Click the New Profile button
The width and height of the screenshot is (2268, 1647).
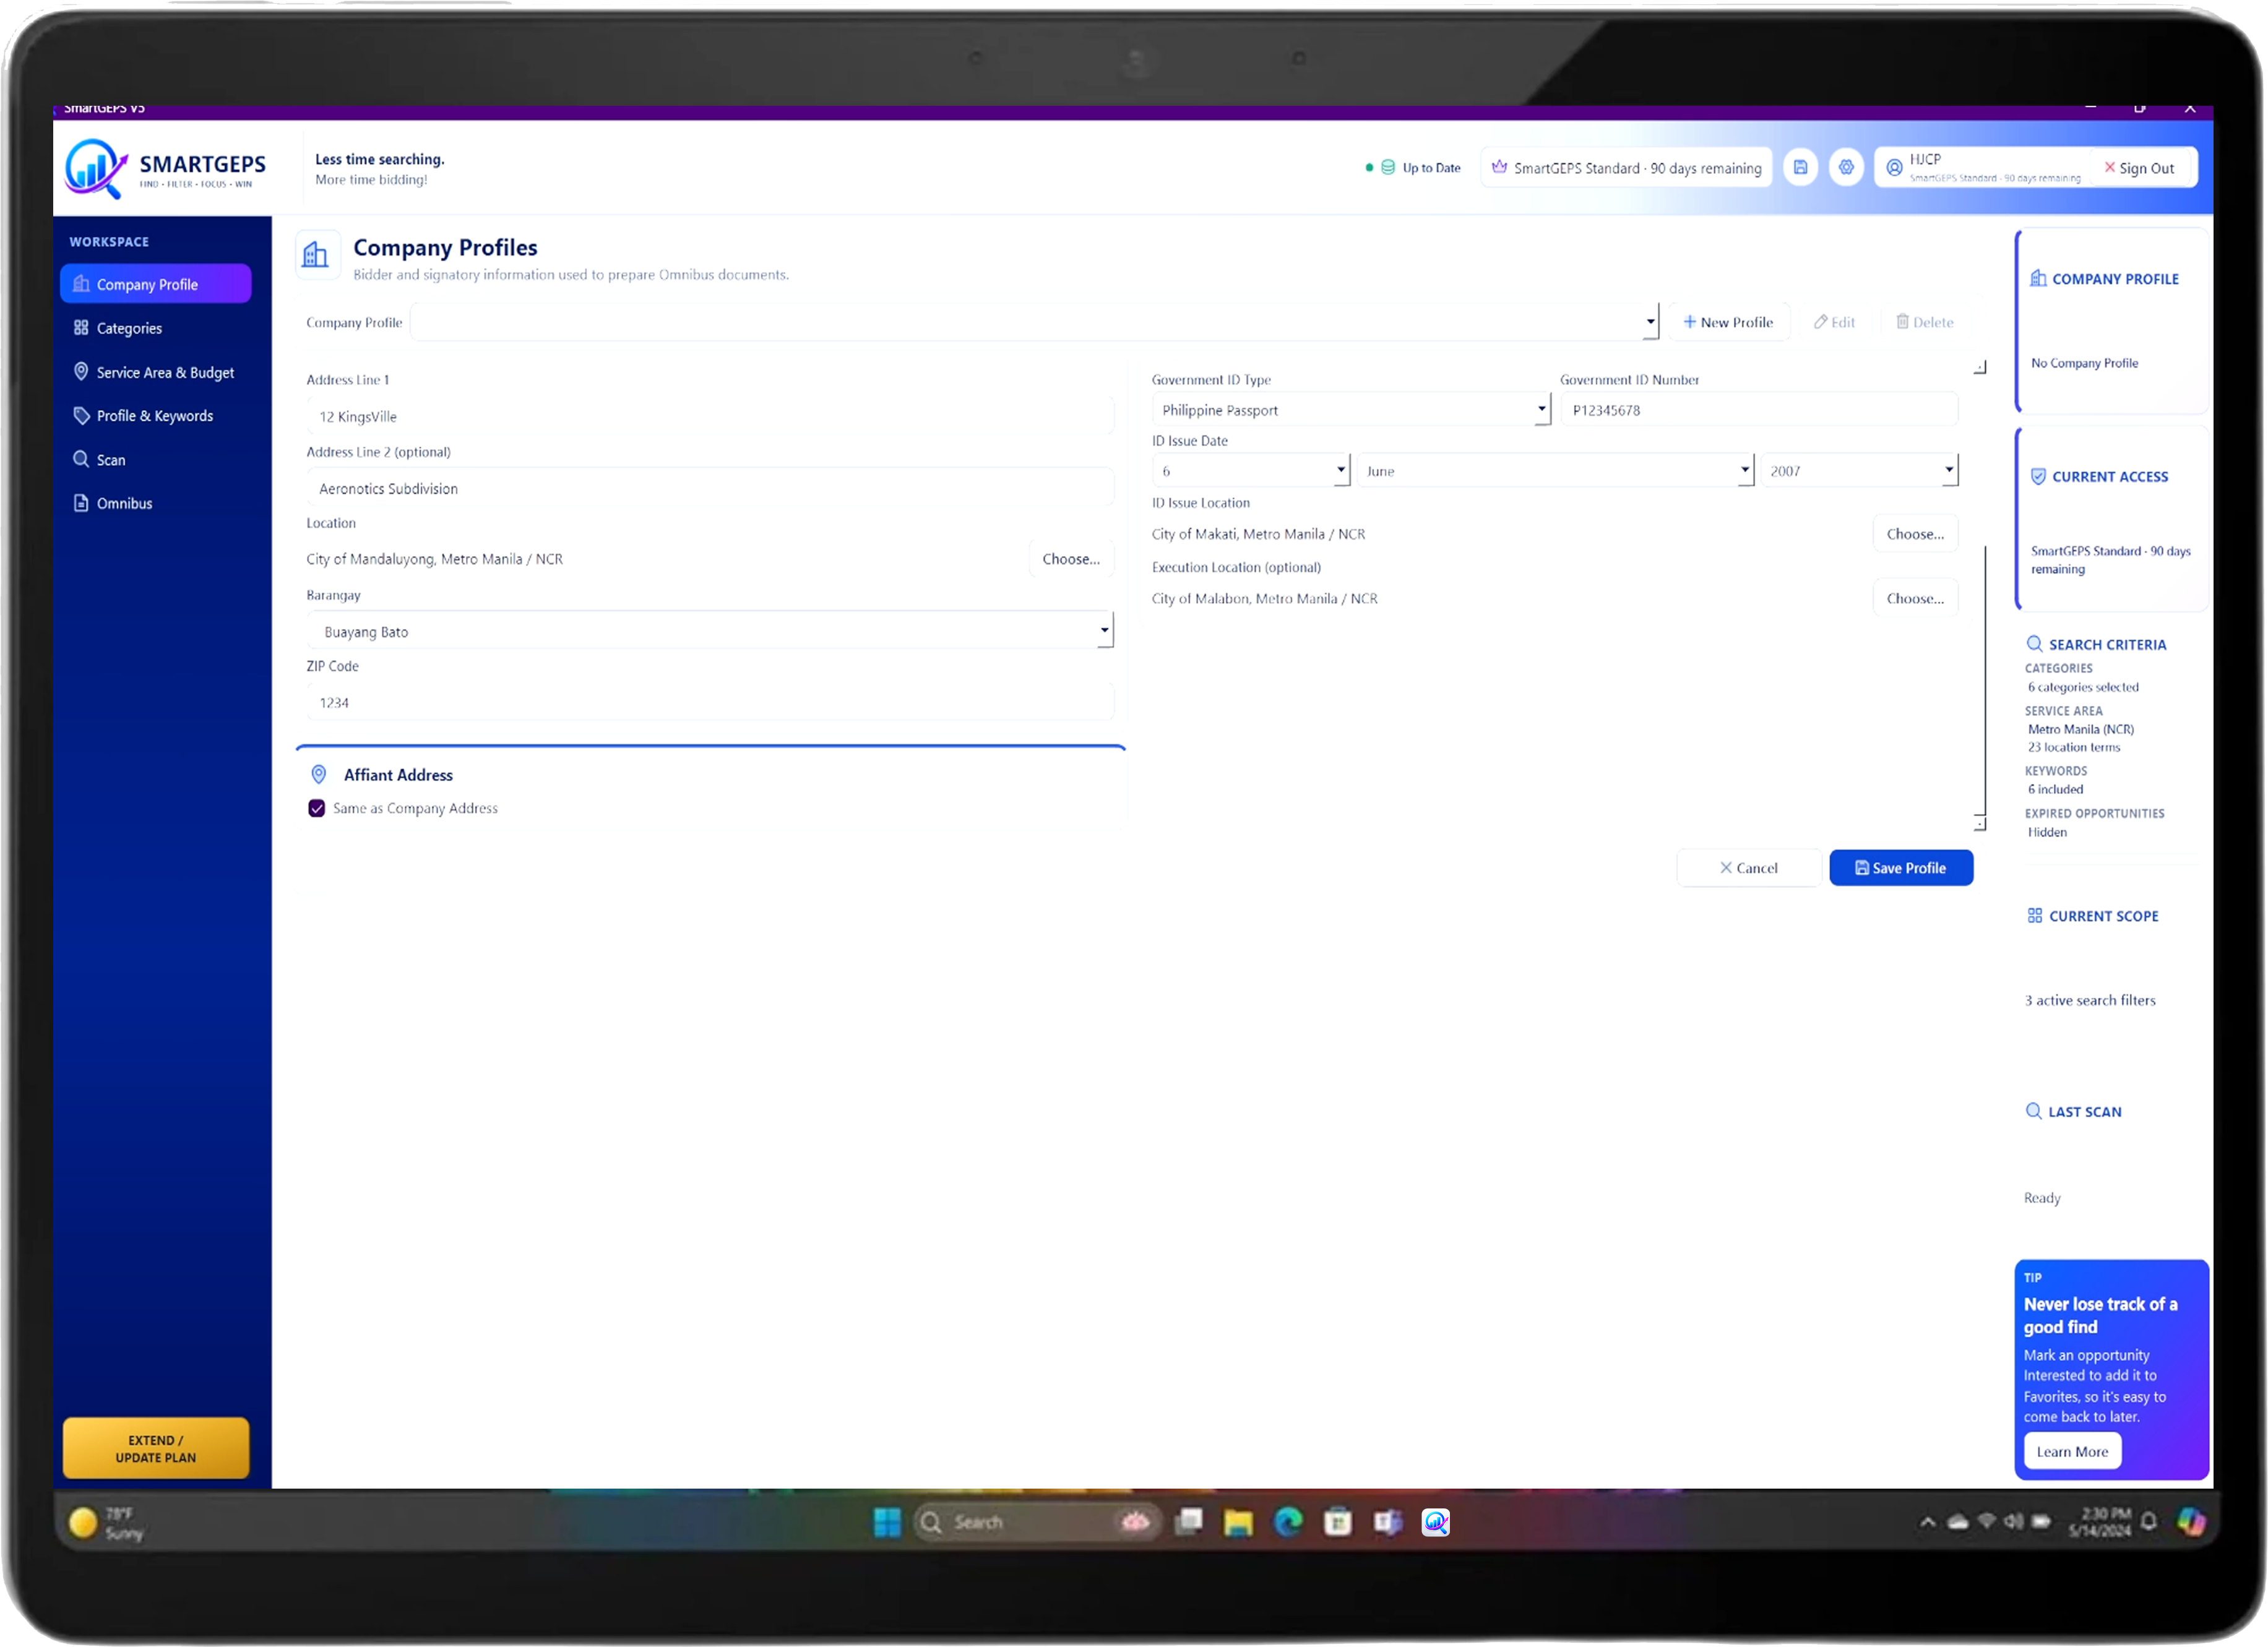[1728, 322]
